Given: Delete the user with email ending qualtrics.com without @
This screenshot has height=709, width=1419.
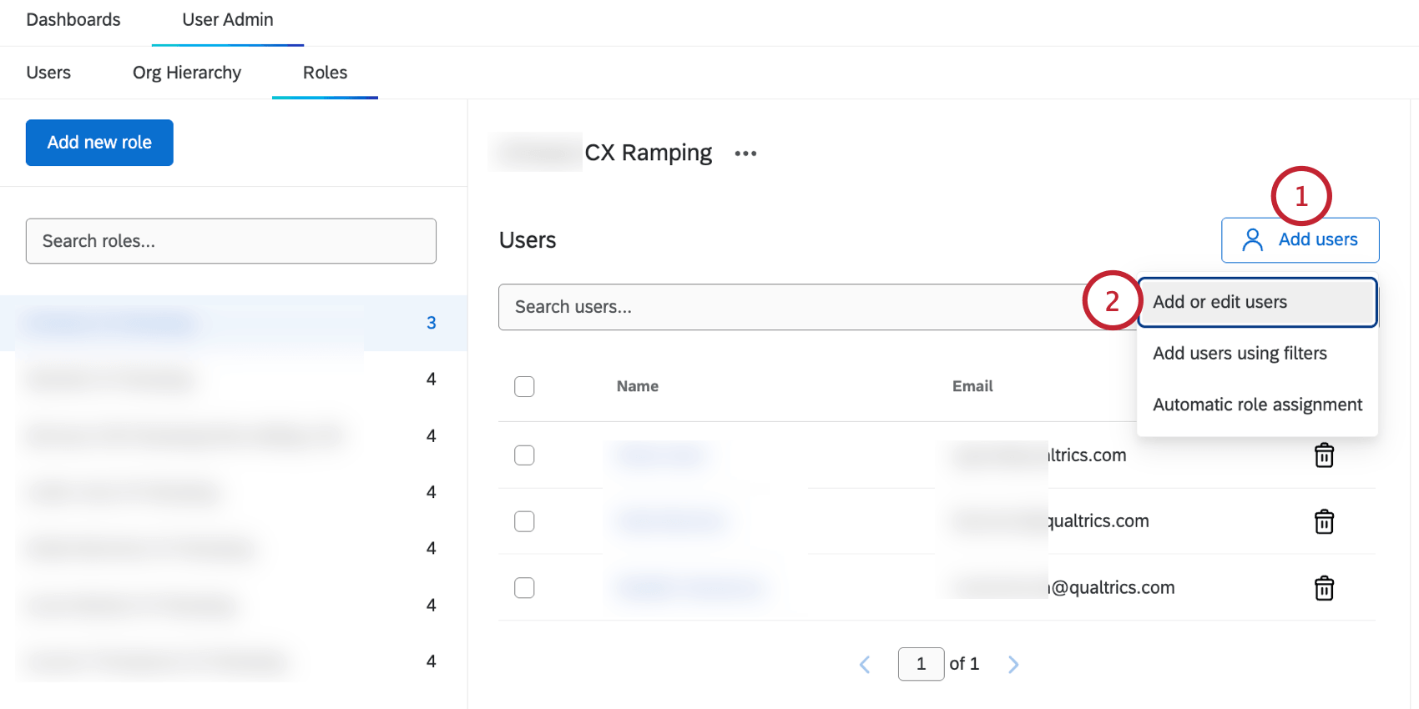Looking at the screenshot, I should (1324, 521).
